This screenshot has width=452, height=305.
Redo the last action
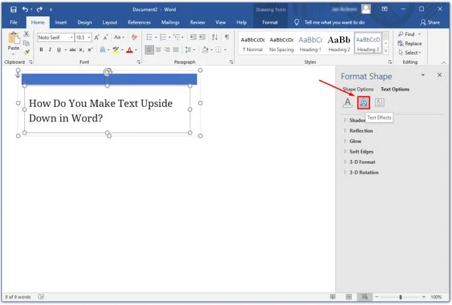pos(39,10)
